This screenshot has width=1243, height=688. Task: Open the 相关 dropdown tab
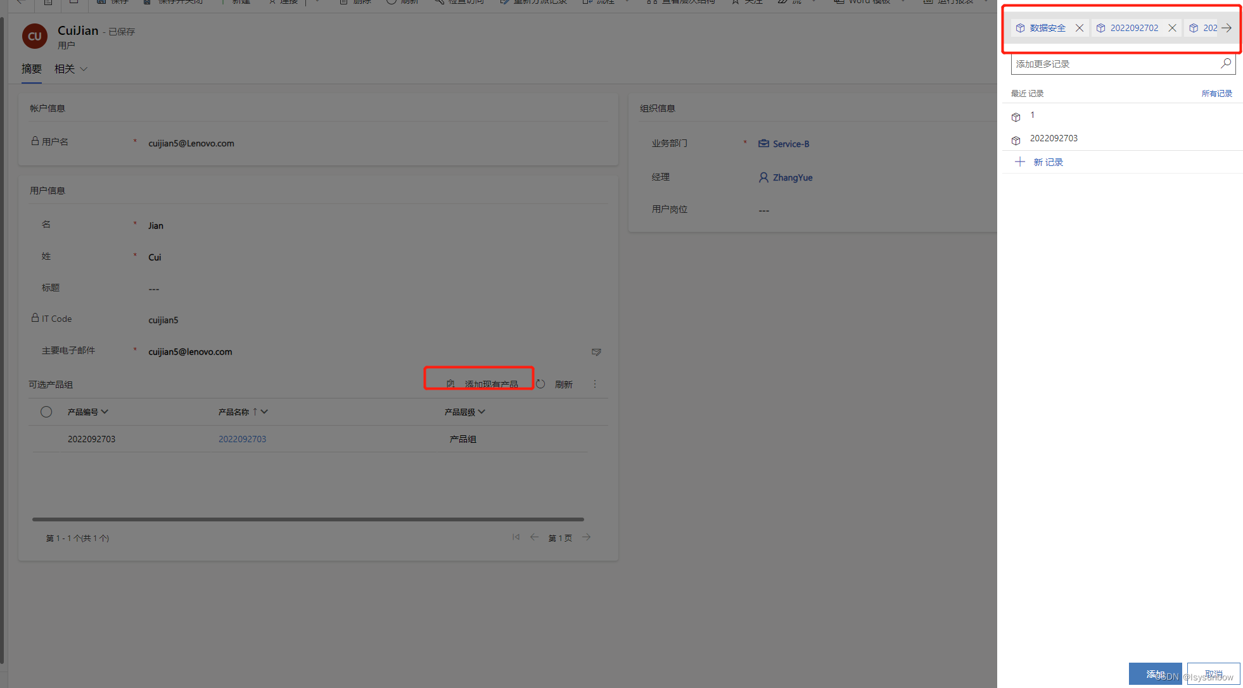[70, 69]
